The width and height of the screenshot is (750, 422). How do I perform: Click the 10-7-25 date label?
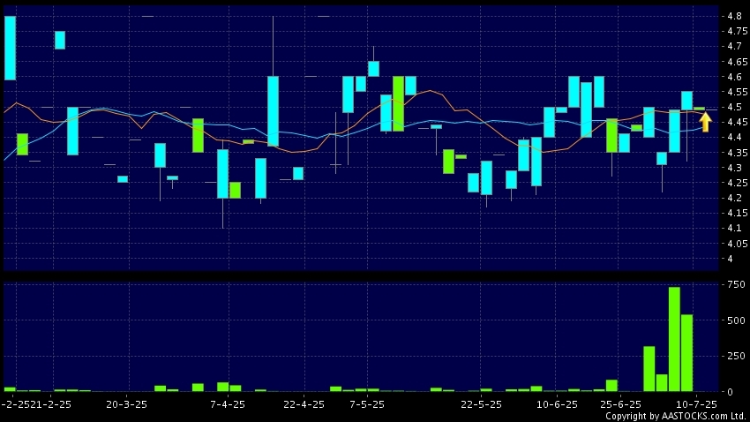[696, 404]
